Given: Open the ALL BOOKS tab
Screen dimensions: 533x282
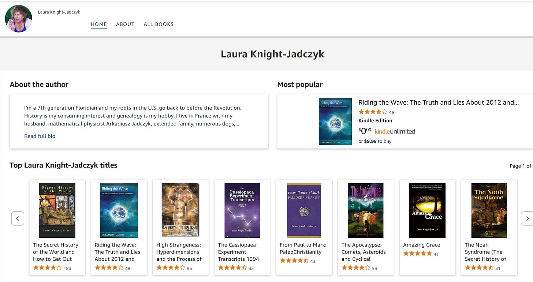Looking at the screenshot, I should pyautogui.click(x=159, y=24).
